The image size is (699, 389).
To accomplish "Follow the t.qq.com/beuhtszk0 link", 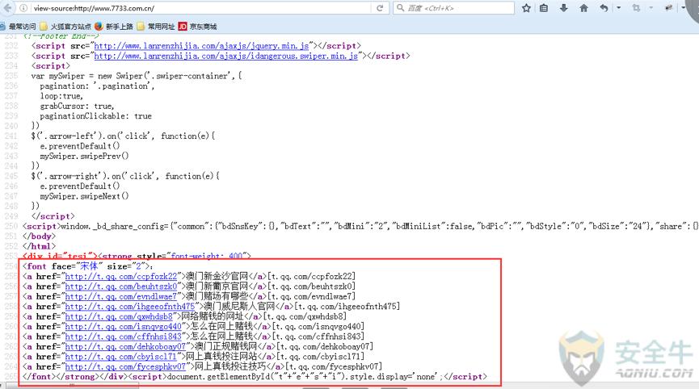I will pos(121,287).
